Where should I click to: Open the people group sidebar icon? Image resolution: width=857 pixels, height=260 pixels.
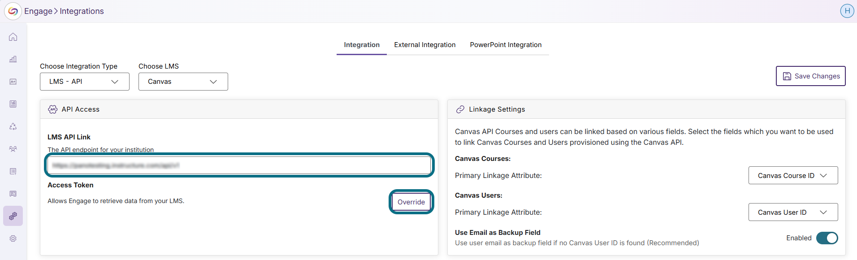coord(13,149)
